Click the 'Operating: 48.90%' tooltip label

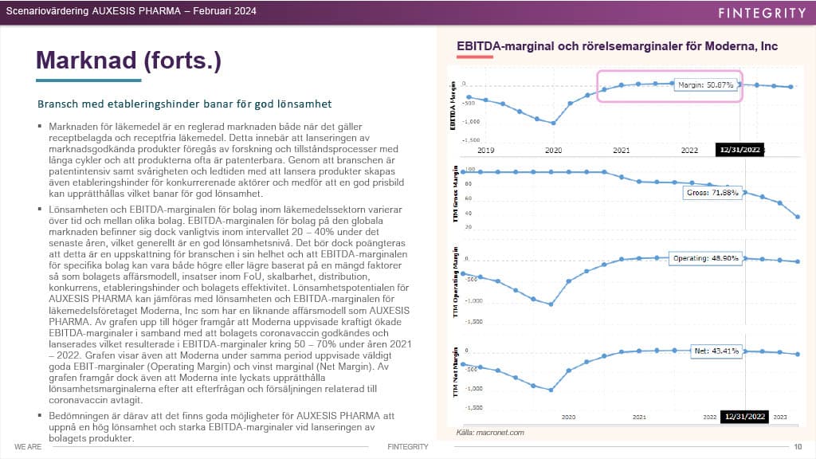coord(706,258)
